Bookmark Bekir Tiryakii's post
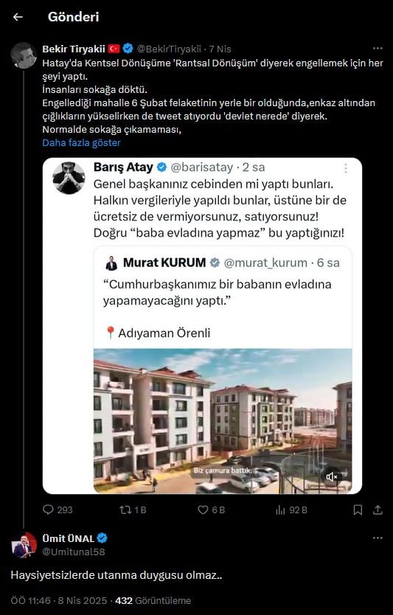The height and width of the screenshot is (615, 393). click(x=358, y=510)
